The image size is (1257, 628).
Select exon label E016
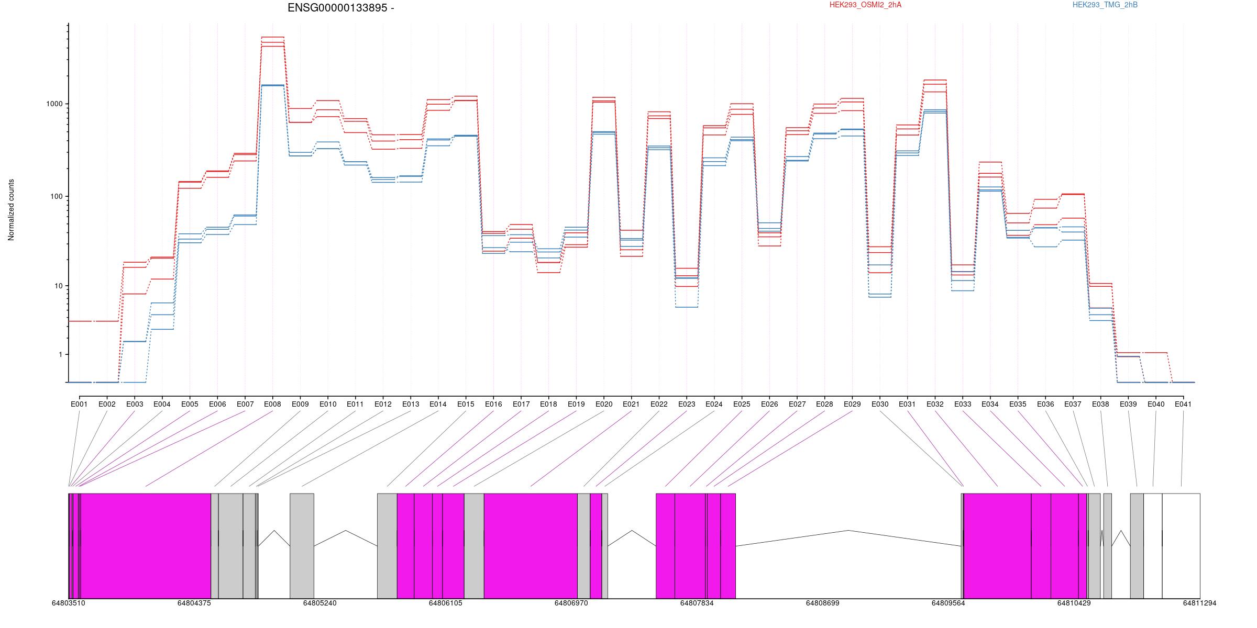[493, 404]
